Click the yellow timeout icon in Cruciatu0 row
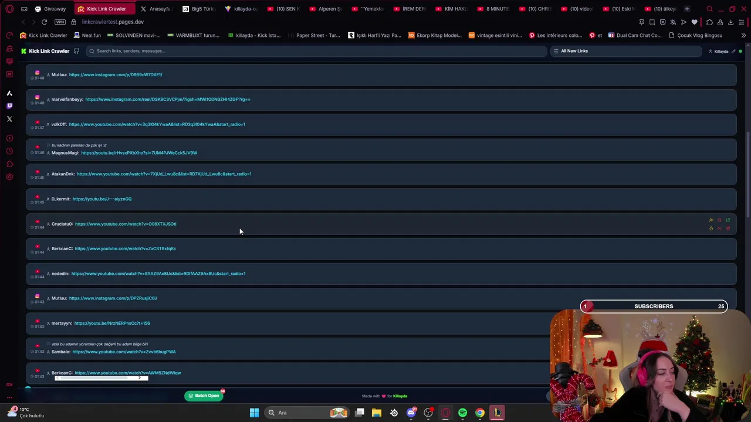751x422 pixels. [x=711, y=229]
